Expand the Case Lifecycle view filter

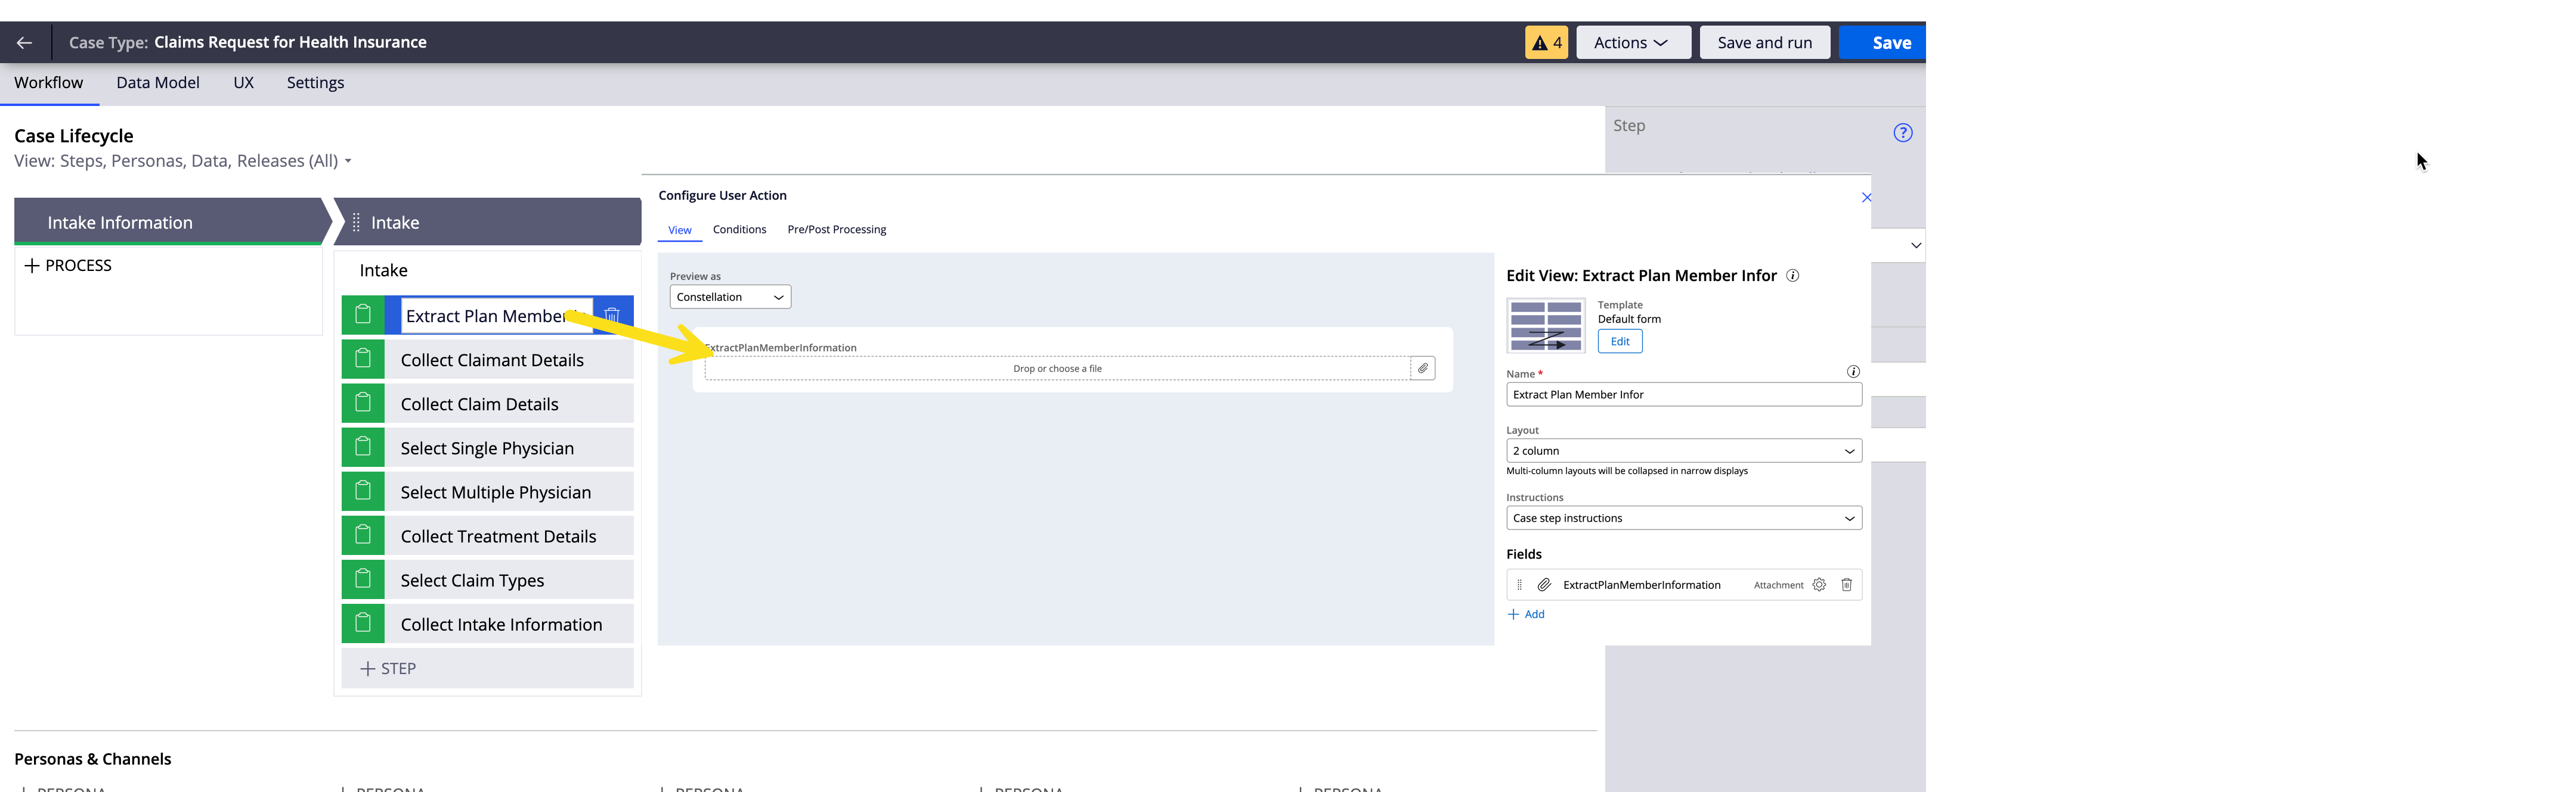pos(348,161)
